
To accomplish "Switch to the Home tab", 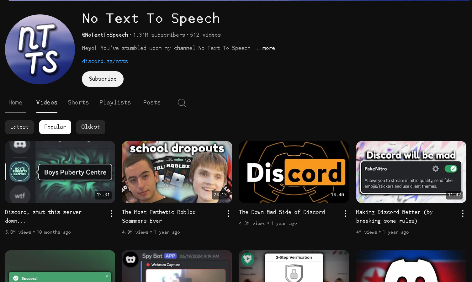I will pos(15,103).
